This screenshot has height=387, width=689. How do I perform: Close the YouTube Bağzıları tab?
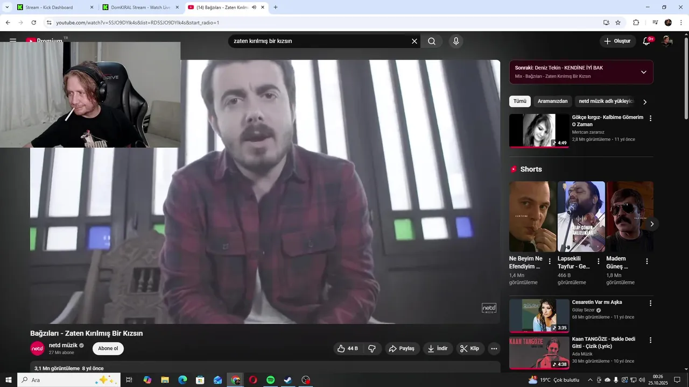(x=263, y=8)
